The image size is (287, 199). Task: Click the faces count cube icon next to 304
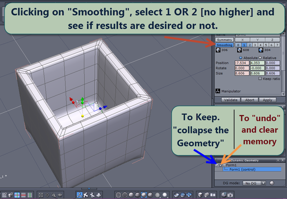pyautogui.click(x=261, y=50)
